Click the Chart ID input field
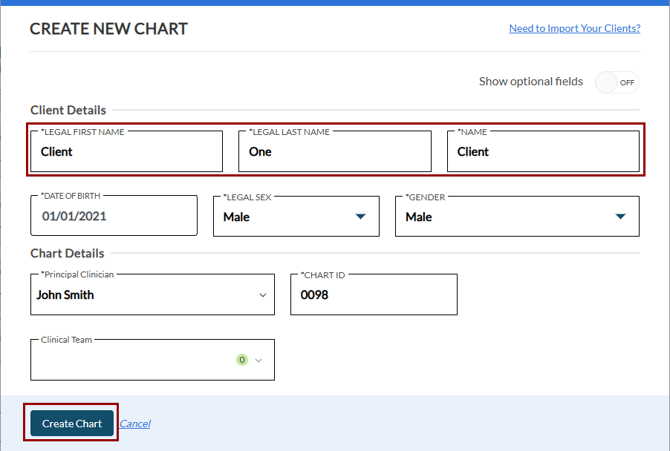Image resolution: width=670 pixels, height=451 pixels. (x=373, y=295)
